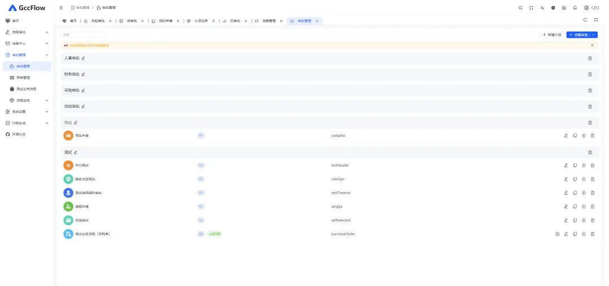Edit the yongche approval flow
609x286 pixels.
tap(566, 136)
